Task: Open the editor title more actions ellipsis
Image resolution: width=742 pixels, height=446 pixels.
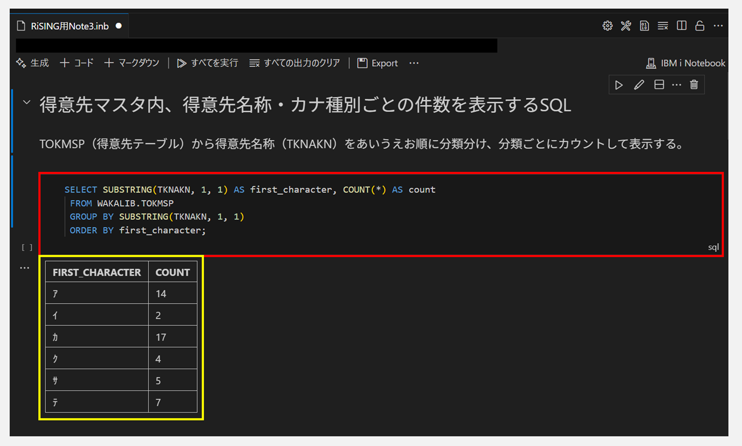Action: [718, 26]
